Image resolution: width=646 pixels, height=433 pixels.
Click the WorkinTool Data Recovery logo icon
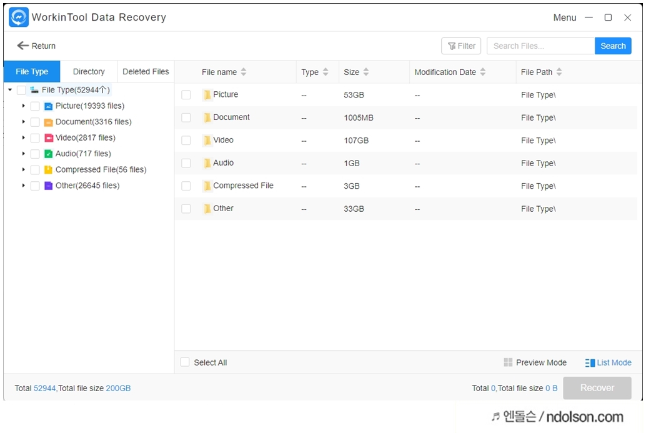pos(19,17)
